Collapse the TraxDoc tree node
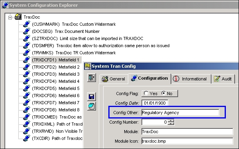The width and height of the screenshot is (239, 149). tap(10, 17)
